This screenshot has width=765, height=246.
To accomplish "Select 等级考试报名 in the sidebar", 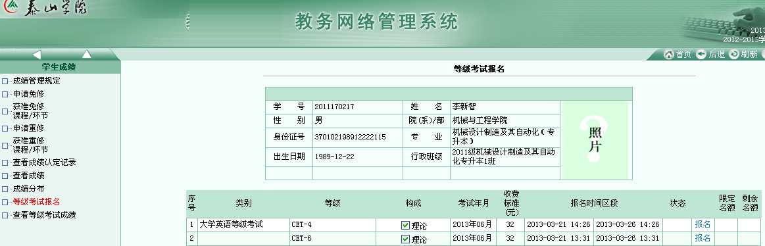I will pyautogui.click(x=37, y=201).
